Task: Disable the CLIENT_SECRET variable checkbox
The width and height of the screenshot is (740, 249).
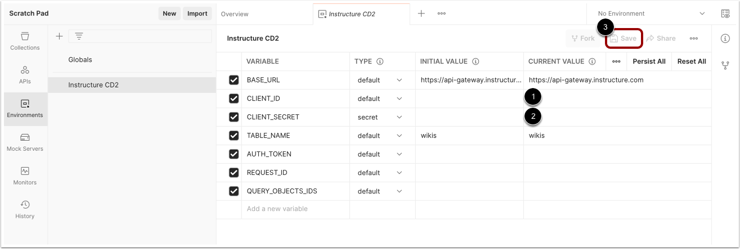Action: (x=234, y=117)
